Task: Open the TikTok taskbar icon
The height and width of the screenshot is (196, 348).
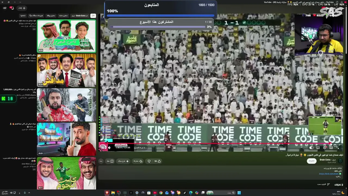Action: [x=185, y=193]
